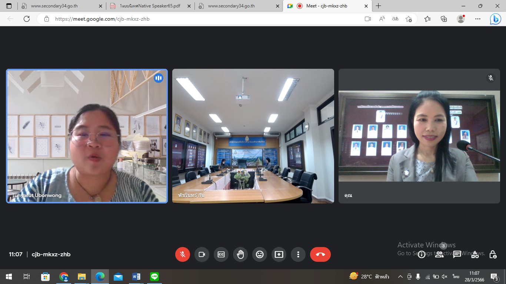Open Edge settings and more menu
The height and width of the screenshot is (284, 506).
tap(478, 19)
